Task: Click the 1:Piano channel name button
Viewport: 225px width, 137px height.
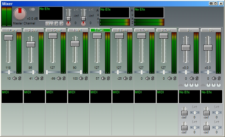Action: (x=12, y=30)
